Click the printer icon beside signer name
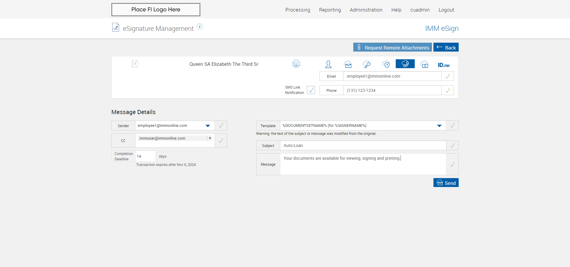Screen dimensions: 570x267 pyautogui.click(x=296, y=64)
